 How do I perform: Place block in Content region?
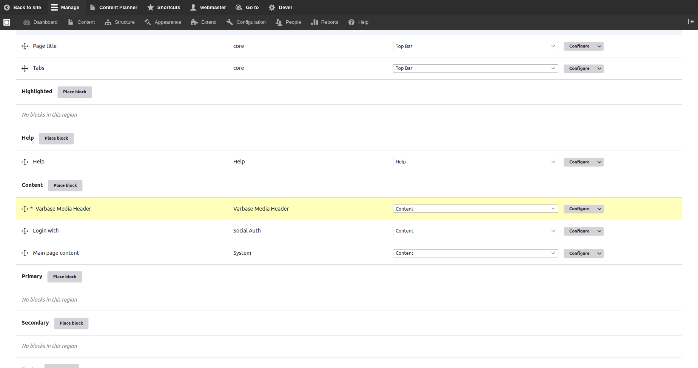click(65, 185)
